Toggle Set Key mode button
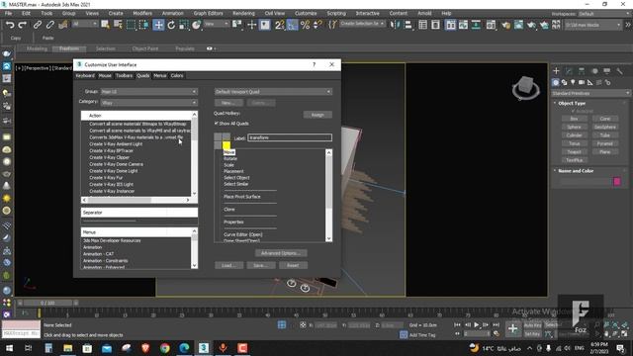Image resolution: width=633 pixels, height=356 pixels. coord(532,334)
